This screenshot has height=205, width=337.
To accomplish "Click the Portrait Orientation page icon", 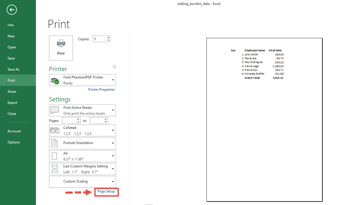I will (x=55, y=143).
